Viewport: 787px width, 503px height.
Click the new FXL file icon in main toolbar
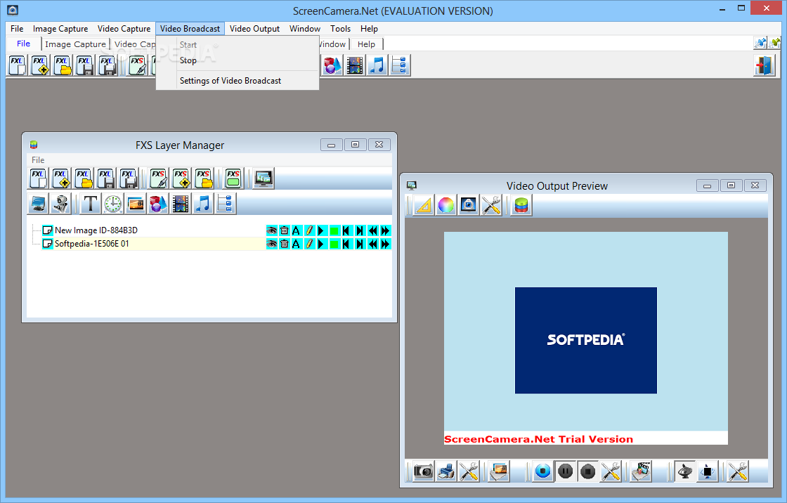(x=17, y=66)
